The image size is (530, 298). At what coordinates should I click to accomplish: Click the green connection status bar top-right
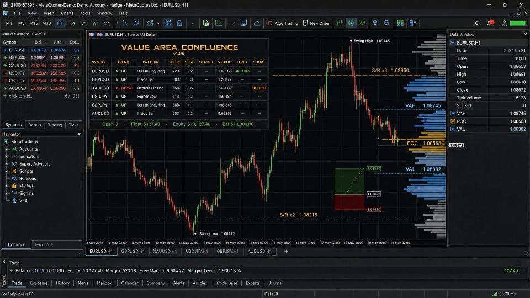518,23
